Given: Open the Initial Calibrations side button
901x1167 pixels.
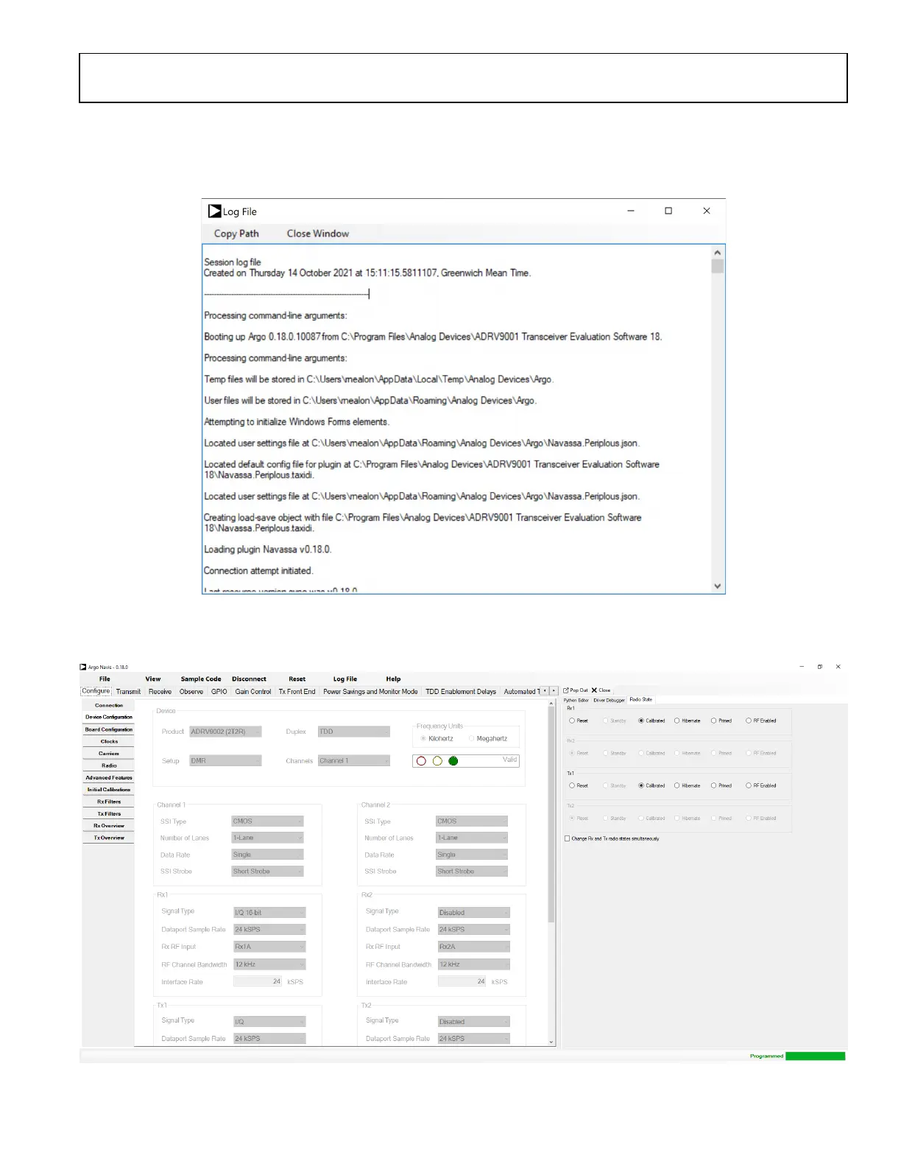Looking at the screenshot, I should point(109,790).
